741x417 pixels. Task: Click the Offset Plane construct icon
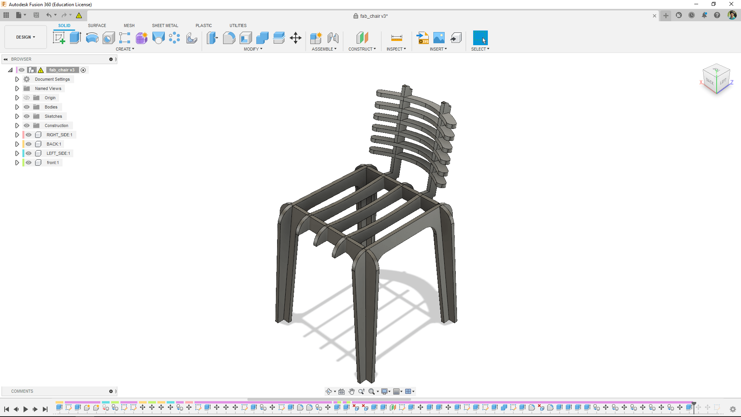coord(362,38)
